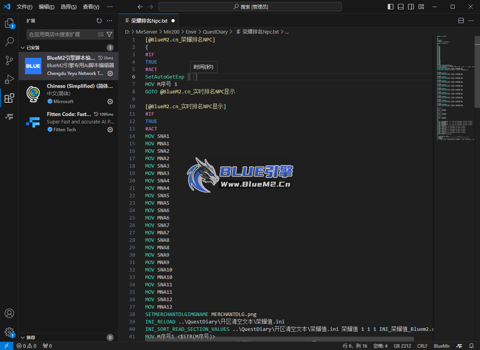Focus the title bar command search box

pyautogui.click(x=250, y=7)
